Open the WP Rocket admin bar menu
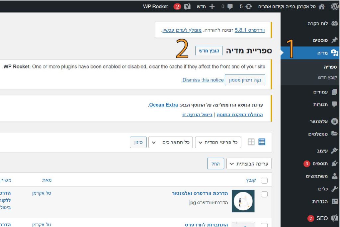The image size is (340, 227). coord(155,7)
